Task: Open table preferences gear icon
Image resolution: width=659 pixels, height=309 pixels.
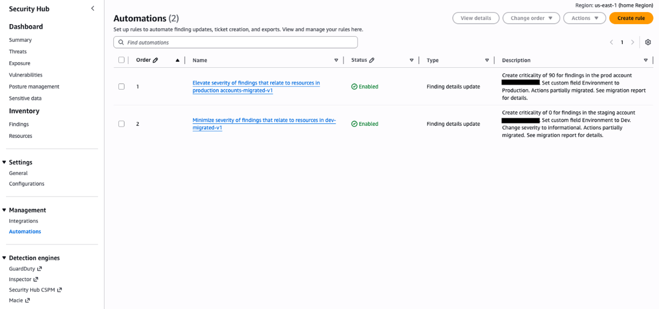Action: coord(648,42)
